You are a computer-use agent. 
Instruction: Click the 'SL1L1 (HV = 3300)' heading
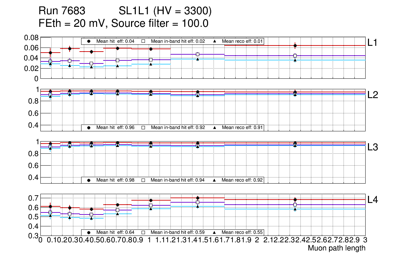click(165, 12)
